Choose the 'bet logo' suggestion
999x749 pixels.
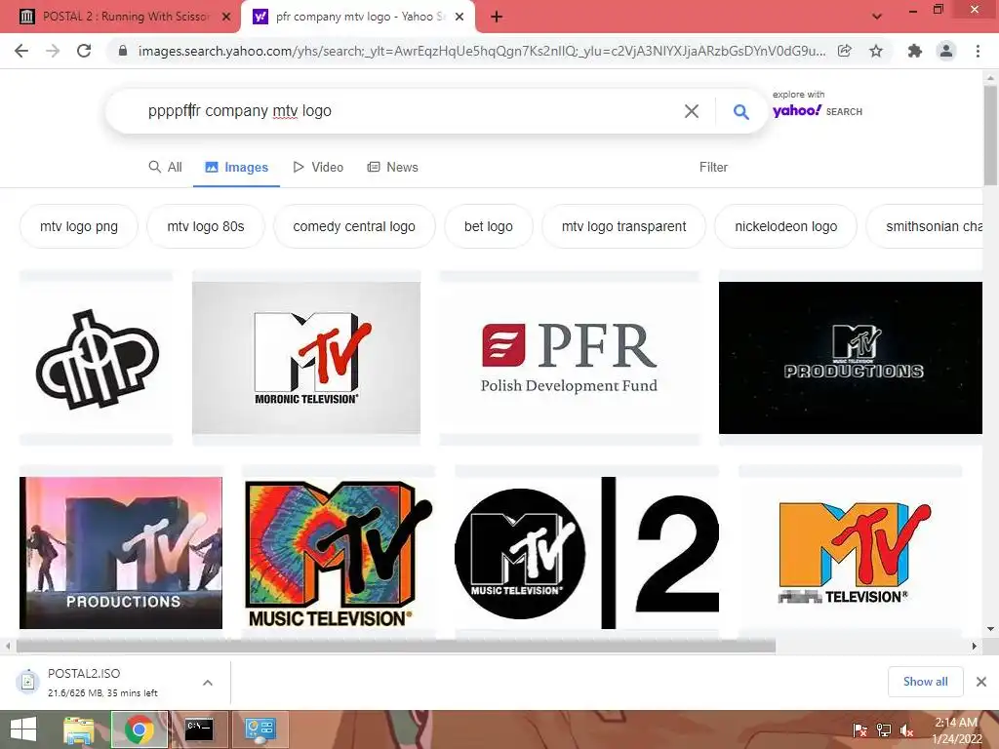[x=488, y=226]
